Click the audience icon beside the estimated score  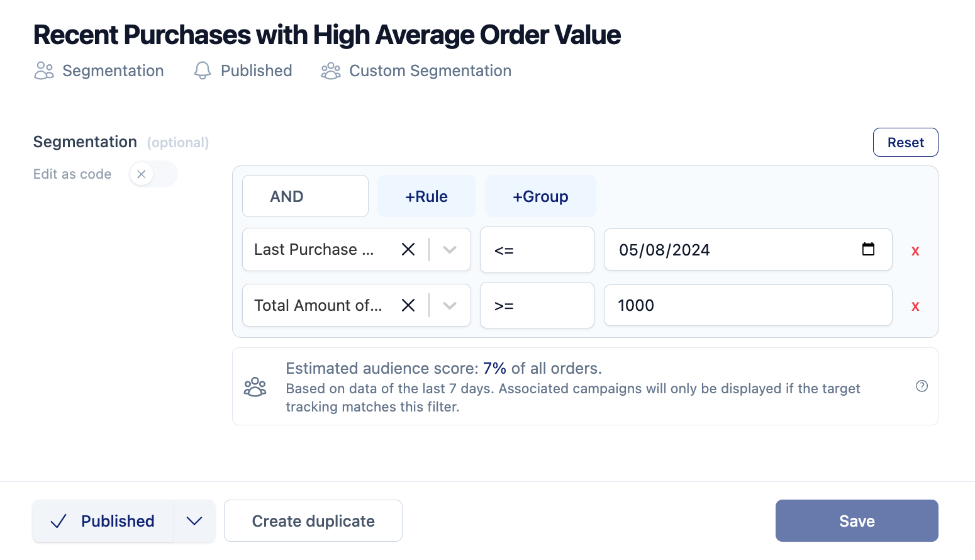pos(255,386)
